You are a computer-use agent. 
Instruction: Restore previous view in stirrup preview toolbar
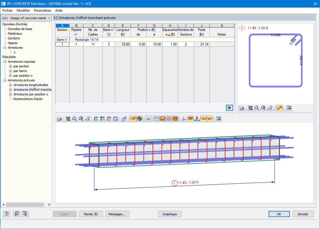(270, 108)
